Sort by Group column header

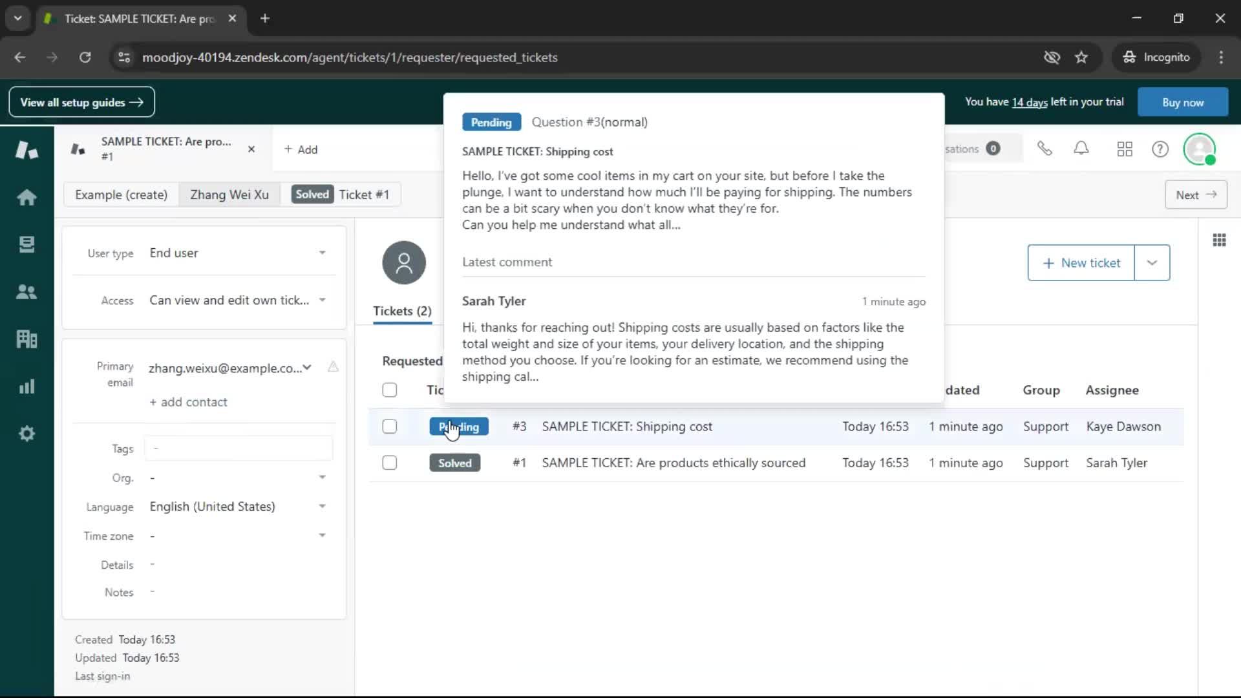[1041, 390]
